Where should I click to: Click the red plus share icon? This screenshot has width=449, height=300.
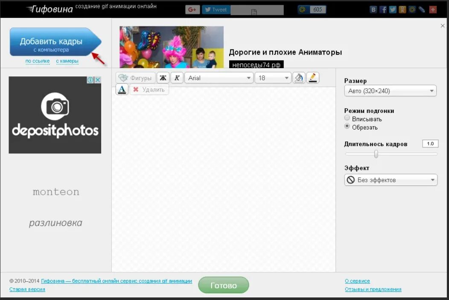(433, 10)
